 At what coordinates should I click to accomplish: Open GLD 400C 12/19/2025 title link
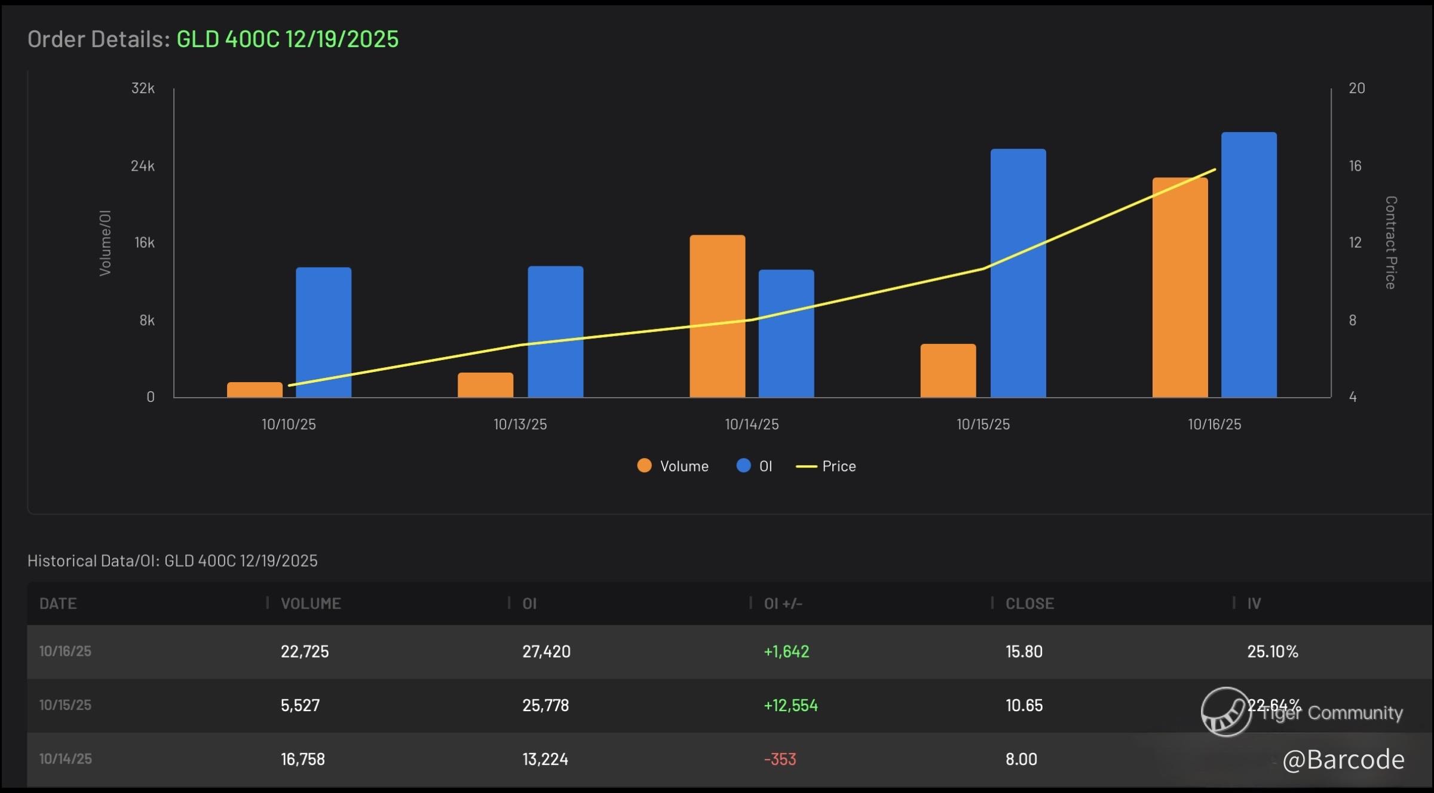coord(287,39)
